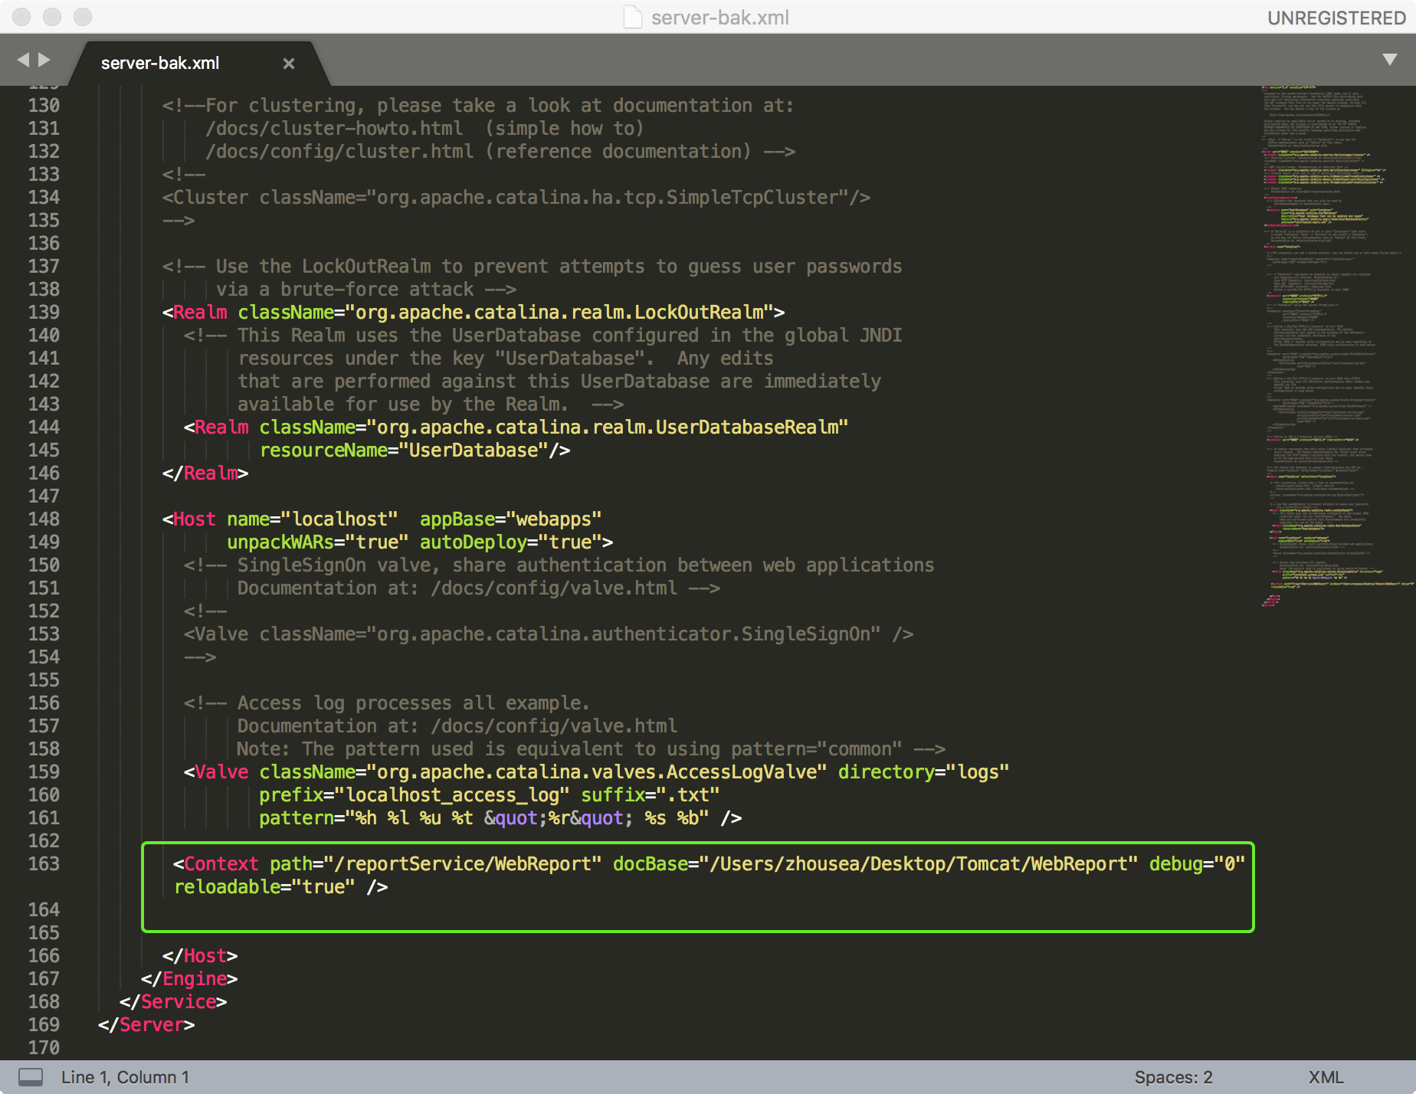1416x1094 pixels.
Task: Open the XML syntax selector
Action: pos(1326,1077)
